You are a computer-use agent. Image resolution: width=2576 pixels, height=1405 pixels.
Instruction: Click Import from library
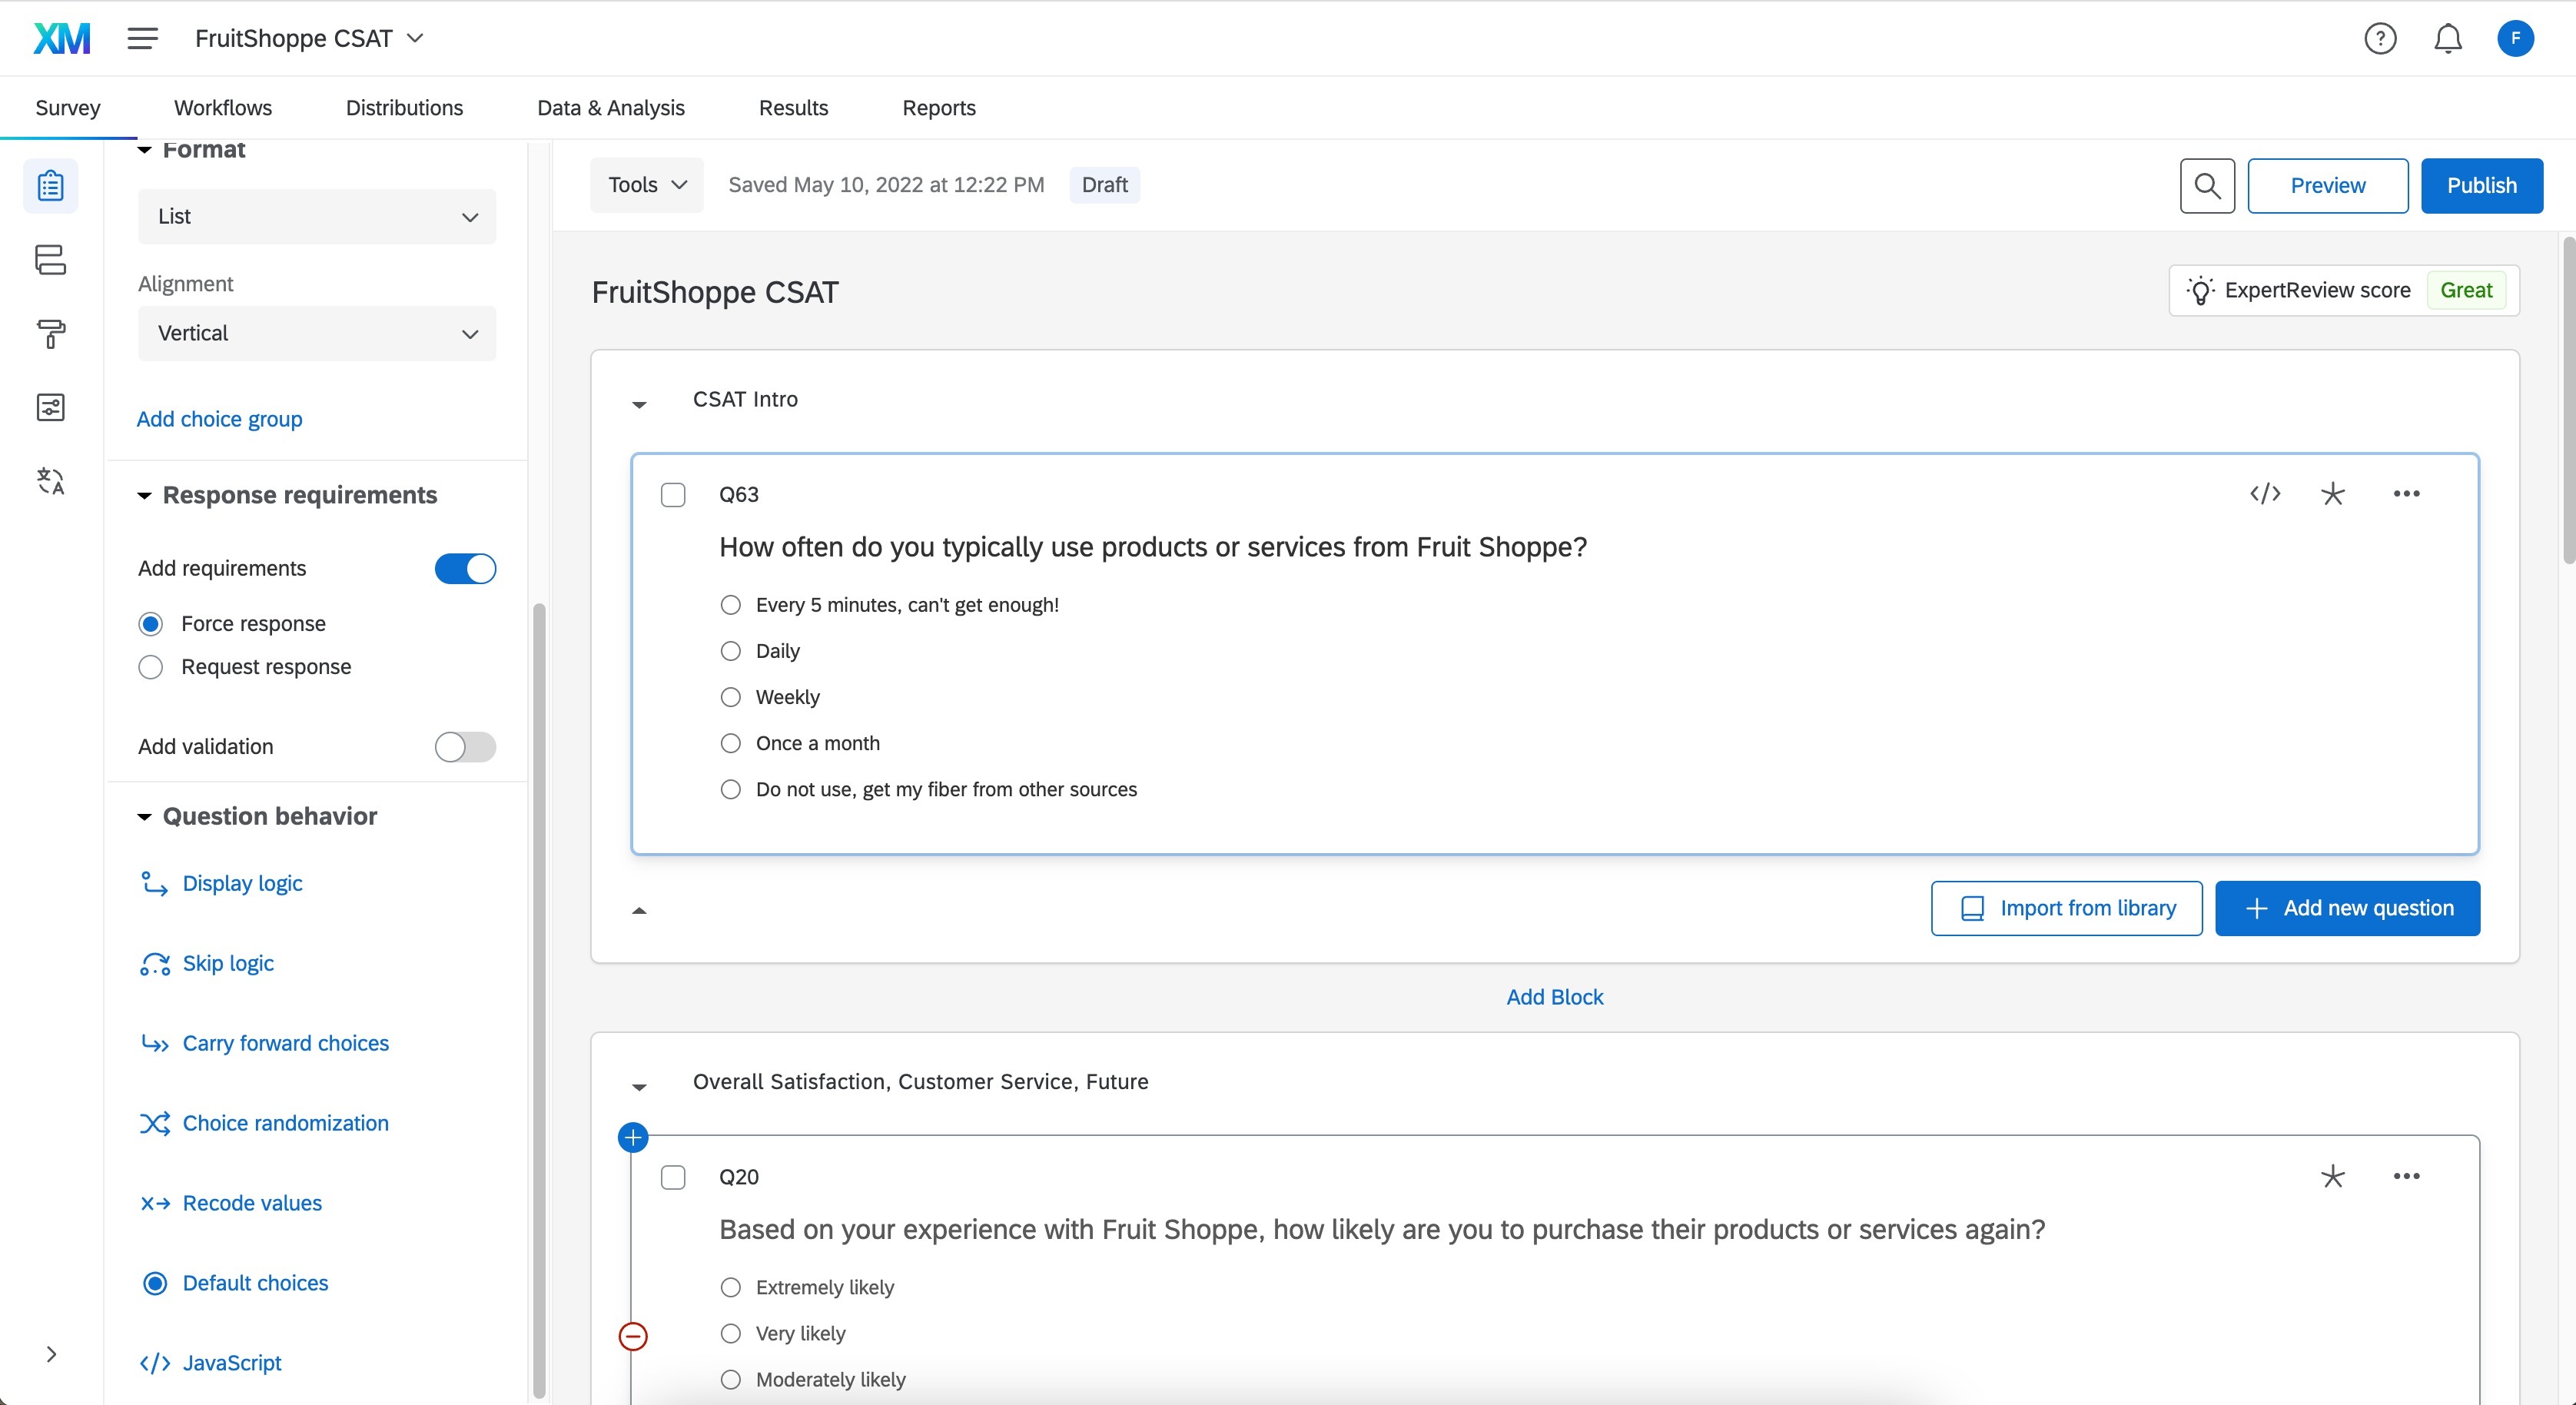pos(2066,908)
